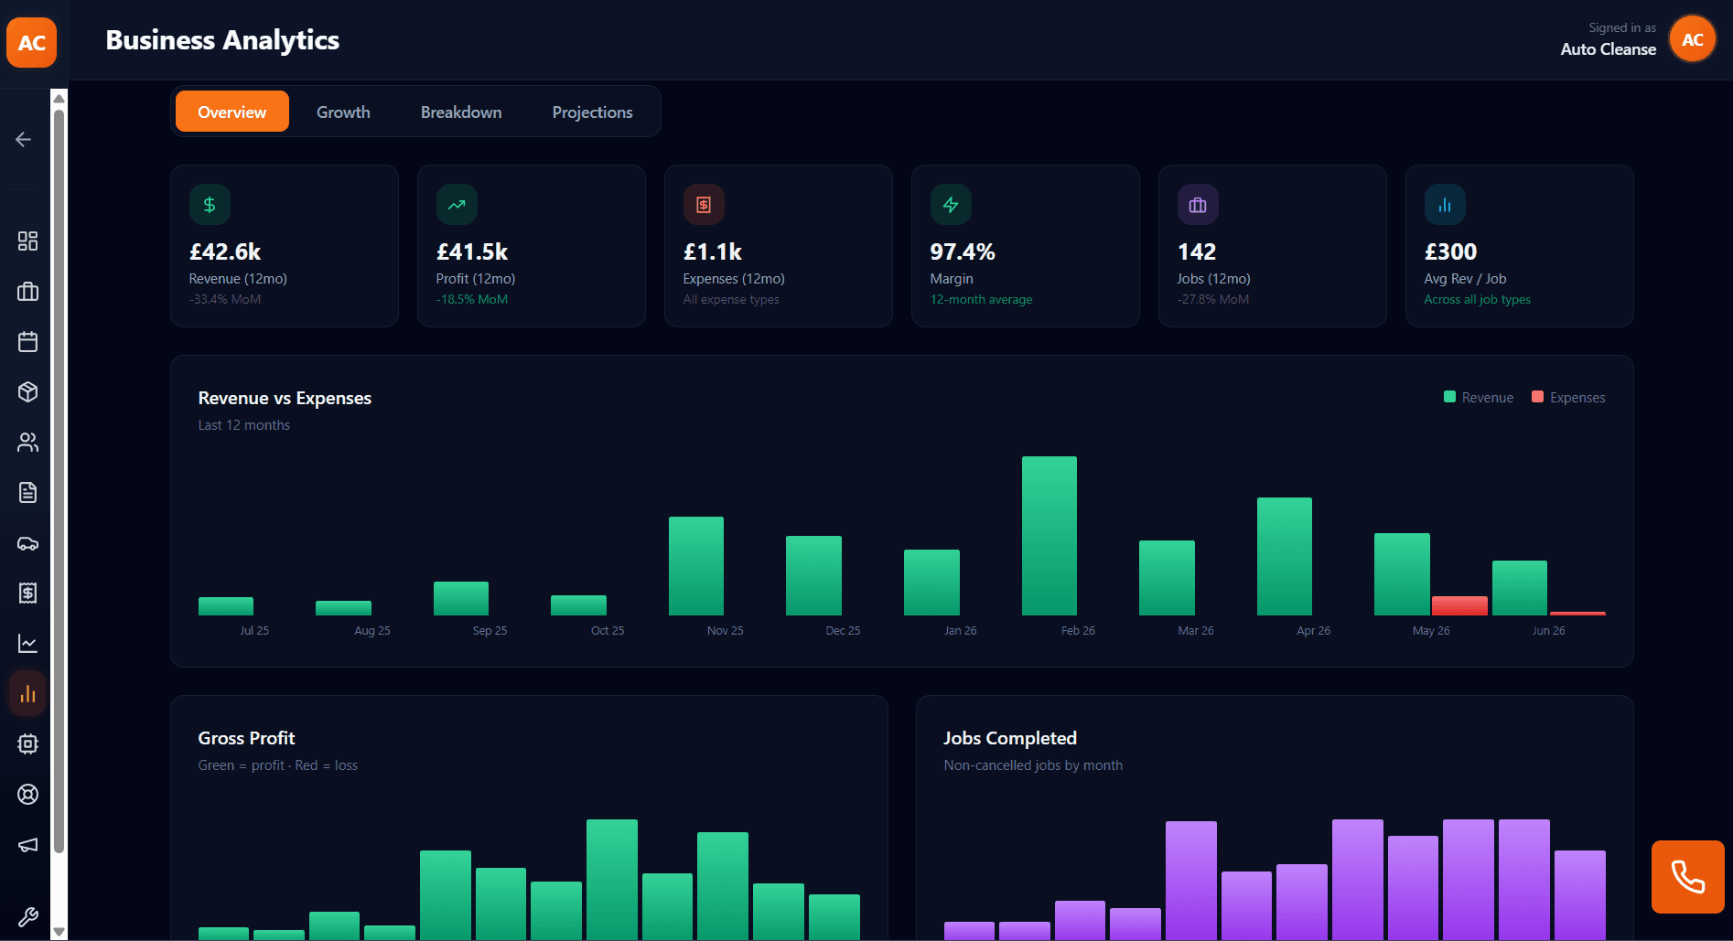Screen dimensions: 1733x941
Task: Click the -18.5% MoM text
Action: click(472, 299)
